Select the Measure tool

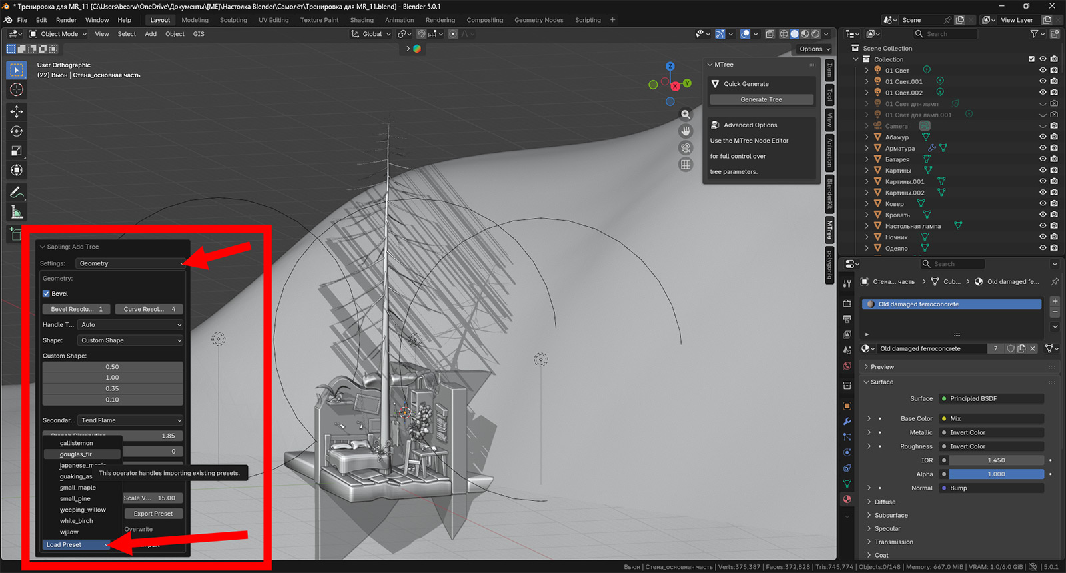pos(17,213)
